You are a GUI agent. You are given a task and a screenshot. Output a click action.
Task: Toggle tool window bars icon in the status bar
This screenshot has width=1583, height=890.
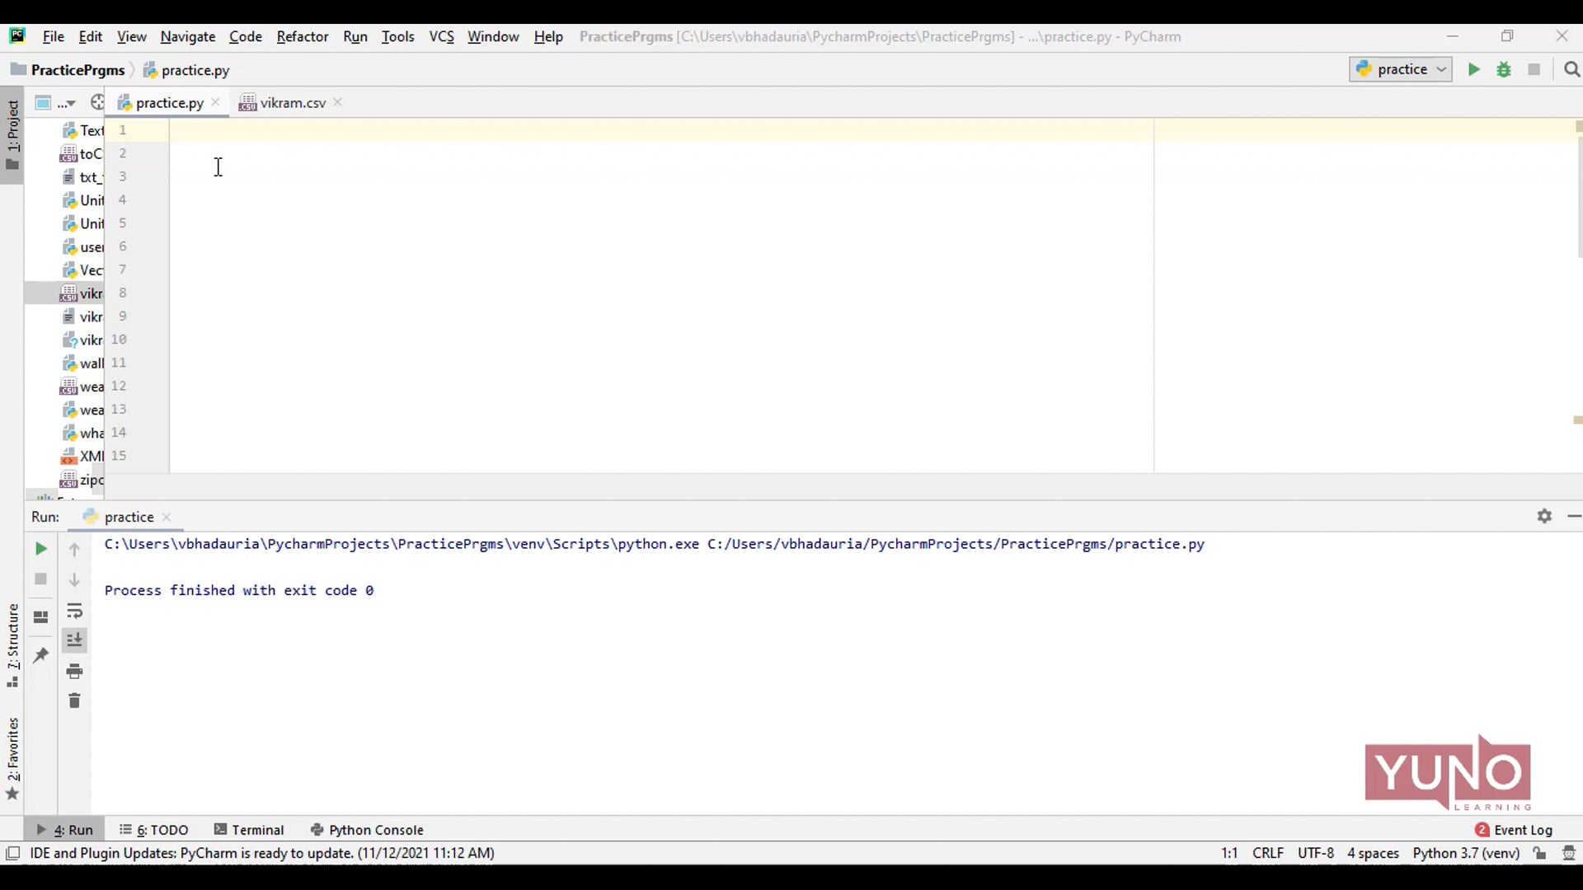click(13, 853)
